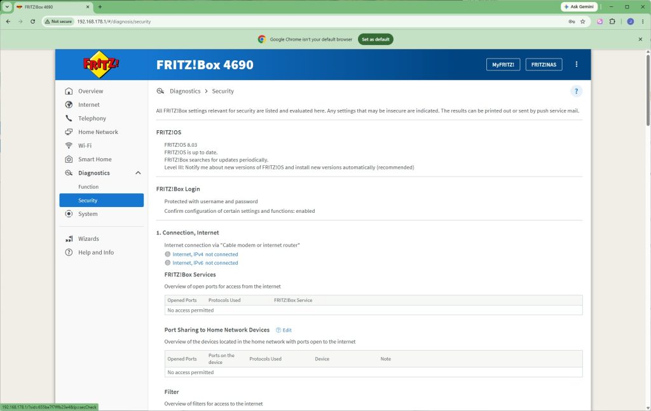Collapse the Diagnostics menu chevron

tap(138, 173)
